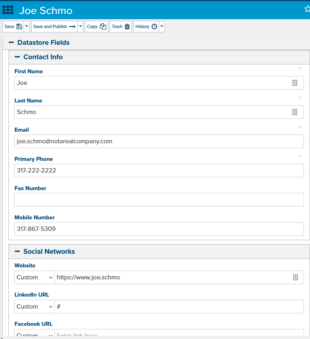Collapse the Social Networks section
Screen dimensions: 310x339
tap(17, 251)
